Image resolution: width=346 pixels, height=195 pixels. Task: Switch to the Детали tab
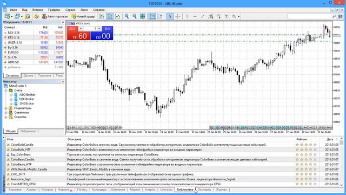(28, 76)
